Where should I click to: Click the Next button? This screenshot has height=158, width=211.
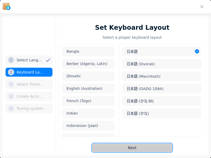(x=132, y=148)
